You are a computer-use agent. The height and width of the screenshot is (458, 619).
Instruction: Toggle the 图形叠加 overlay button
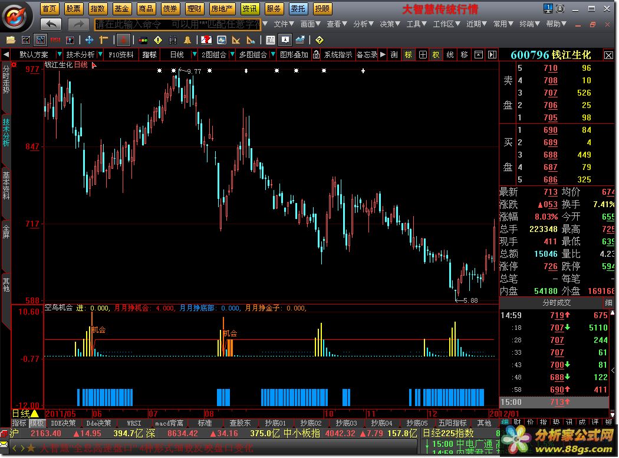coord(294,54)
